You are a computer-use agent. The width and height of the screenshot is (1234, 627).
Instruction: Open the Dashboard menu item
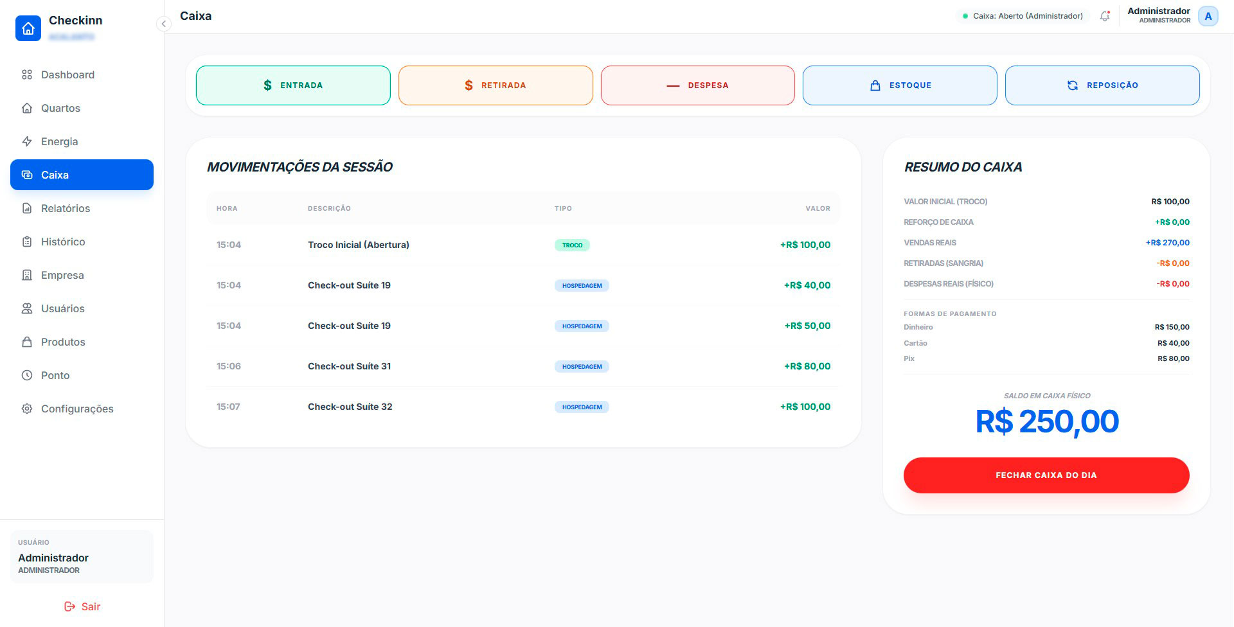(x=82, y=75)
